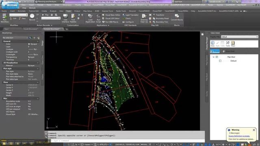Viewport: 260px width, 146px height.
Task: Open the Output ribbon tab
Action: pyautogui.click(x=77, y=11)
